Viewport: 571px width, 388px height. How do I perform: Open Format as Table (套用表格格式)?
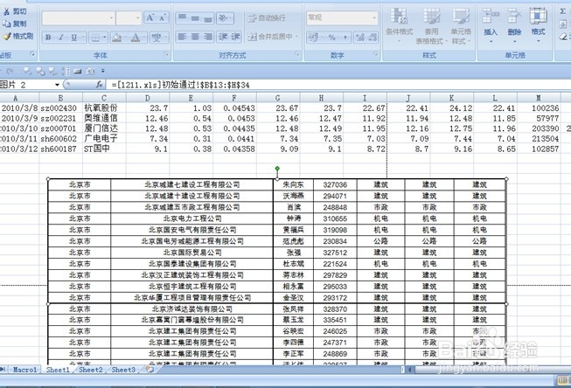(x=431, y=24)
